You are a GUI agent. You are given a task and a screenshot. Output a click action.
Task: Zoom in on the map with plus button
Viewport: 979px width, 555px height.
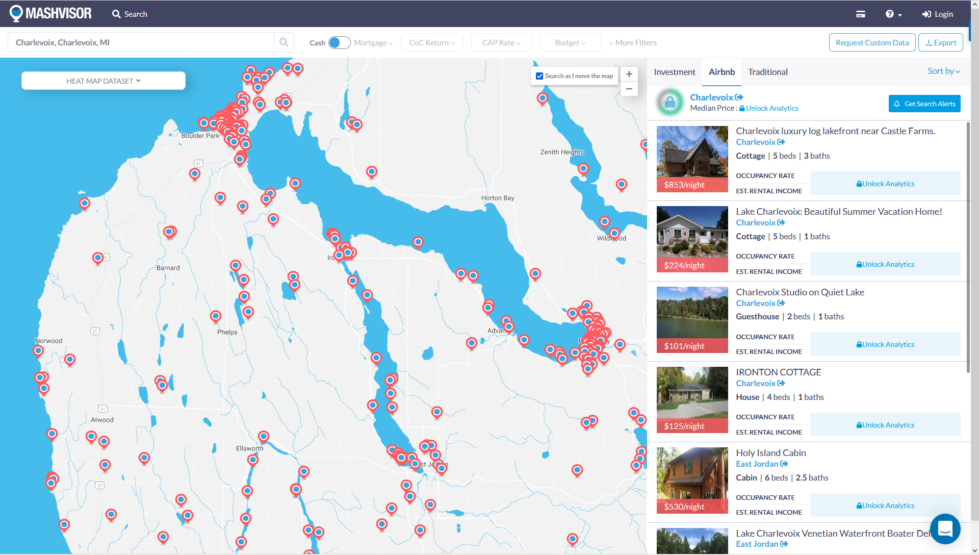coord(629,74)
